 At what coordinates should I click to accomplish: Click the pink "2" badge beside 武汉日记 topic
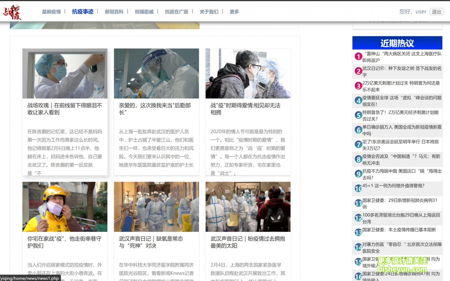pos(358,71)
